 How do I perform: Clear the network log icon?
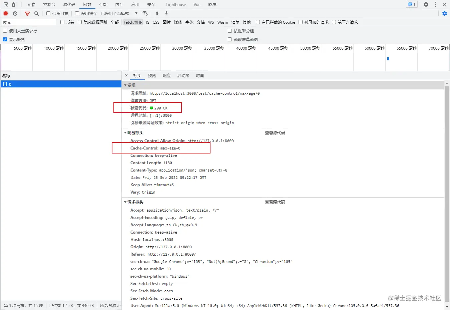coord(15,13)
